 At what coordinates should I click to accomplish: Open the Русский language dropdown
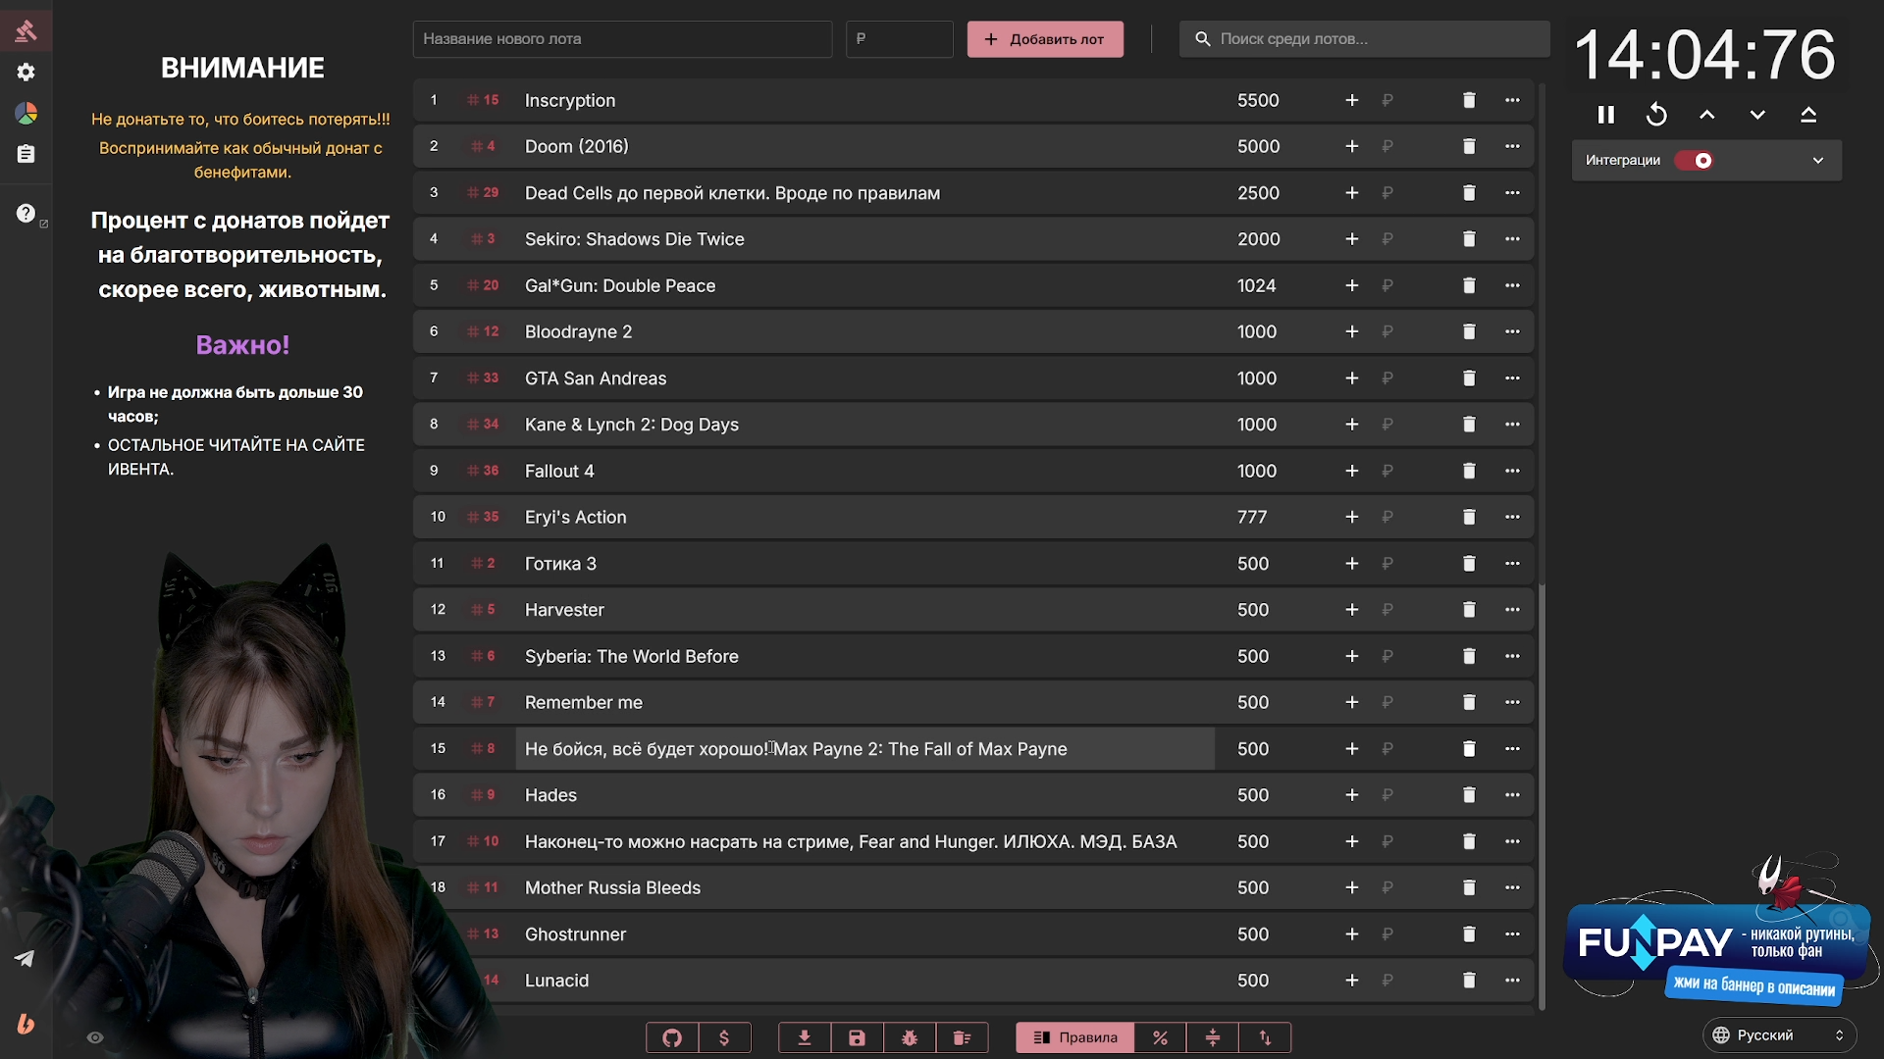(x=1777, y=1035)
